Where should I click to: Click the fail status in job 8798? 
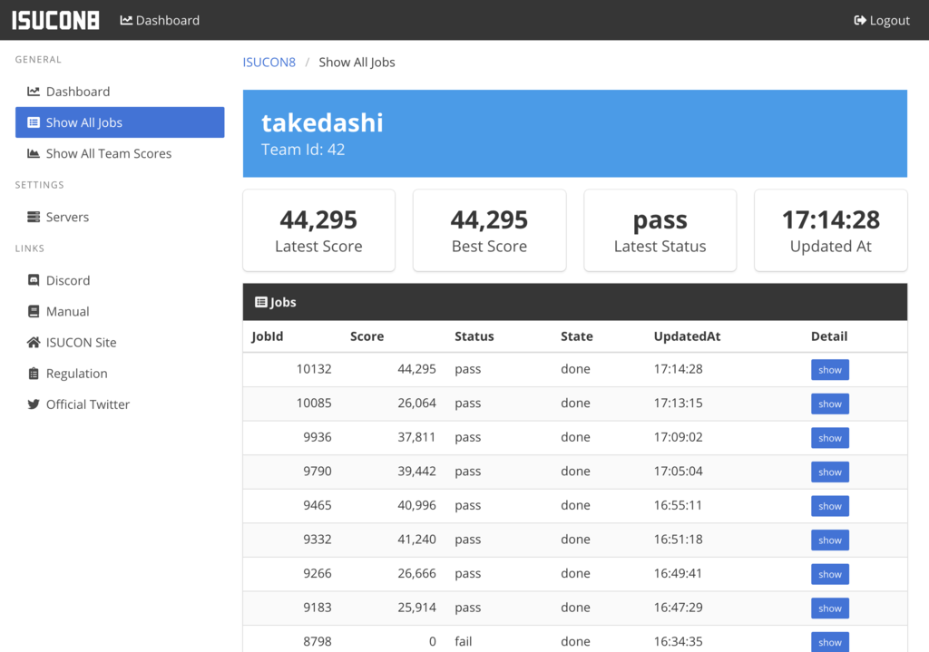coord(464,641)
